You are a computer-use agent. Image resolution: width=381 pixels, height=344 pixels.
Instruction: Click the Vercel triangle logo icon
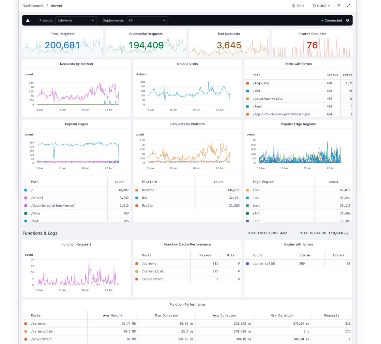[28, 20]
